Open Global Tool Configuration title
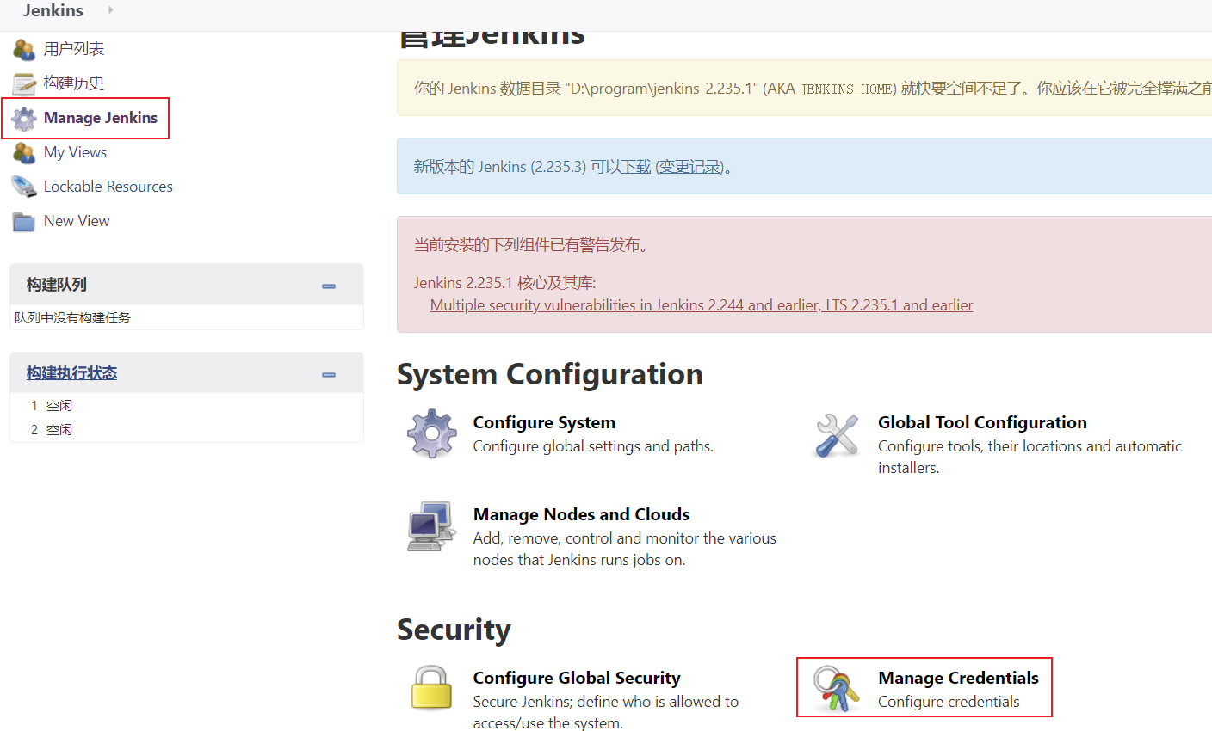 tap(982, 422)
